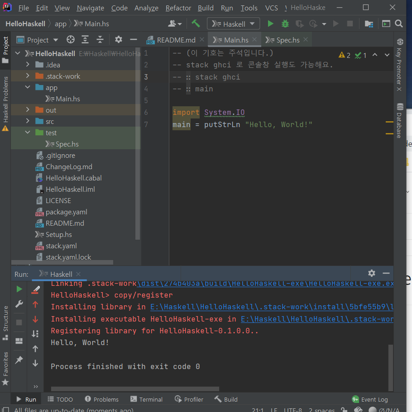Viewport: 412px width, 412px height.
Task: Open the Profiler tool window
Action: [189, 399]
